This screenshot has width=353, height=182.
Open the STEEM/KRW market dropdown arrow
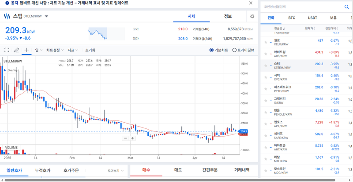(47, 16)
